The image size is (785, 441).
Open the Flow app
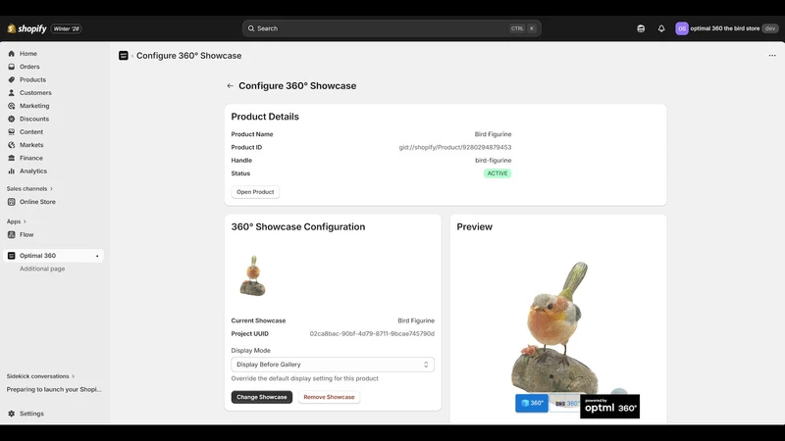pyautogui.click(x=26, y=234)
